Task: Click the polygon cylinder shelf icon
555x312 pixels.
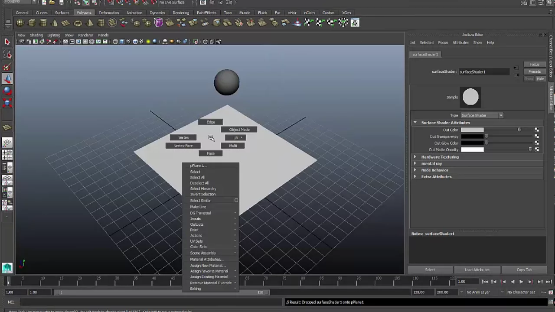Action: click(43, 23)
